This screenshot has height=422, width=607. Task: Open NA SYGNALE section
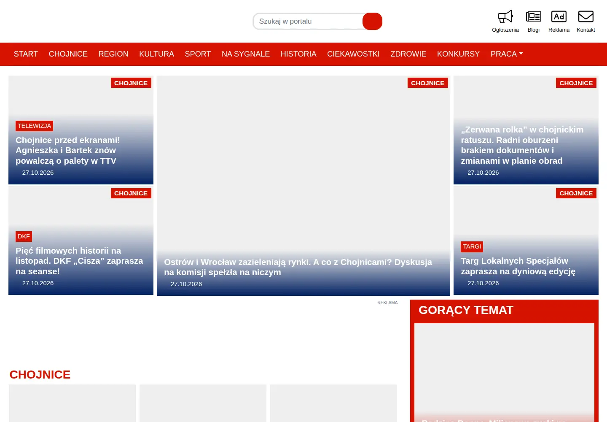(x=246, y=54)
